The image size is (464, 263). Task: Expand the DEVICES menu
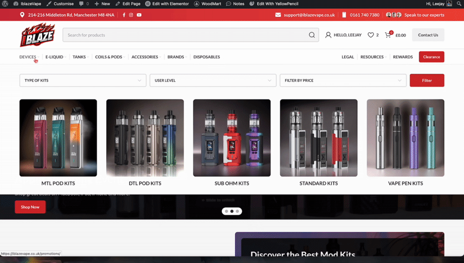(29, 56)
